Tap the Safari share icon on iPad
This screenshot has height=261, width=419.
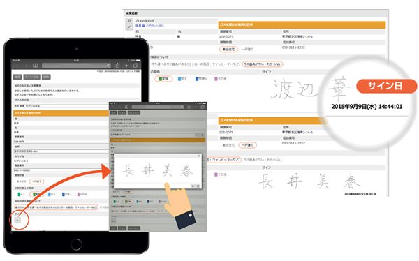(x=117, y=65)
